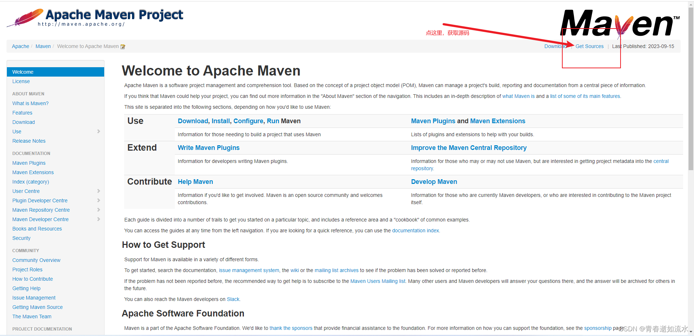The height and width of the screenshot is (336, 694).
Task: Open License in the sidebar
Action: tap(21, 81)
